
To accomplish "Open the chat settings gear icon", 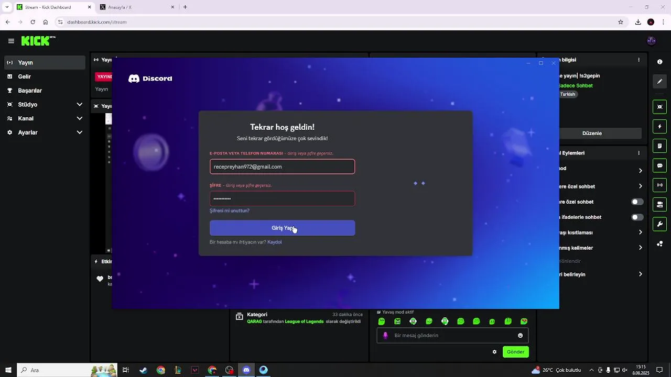I will tap(494, 352).
